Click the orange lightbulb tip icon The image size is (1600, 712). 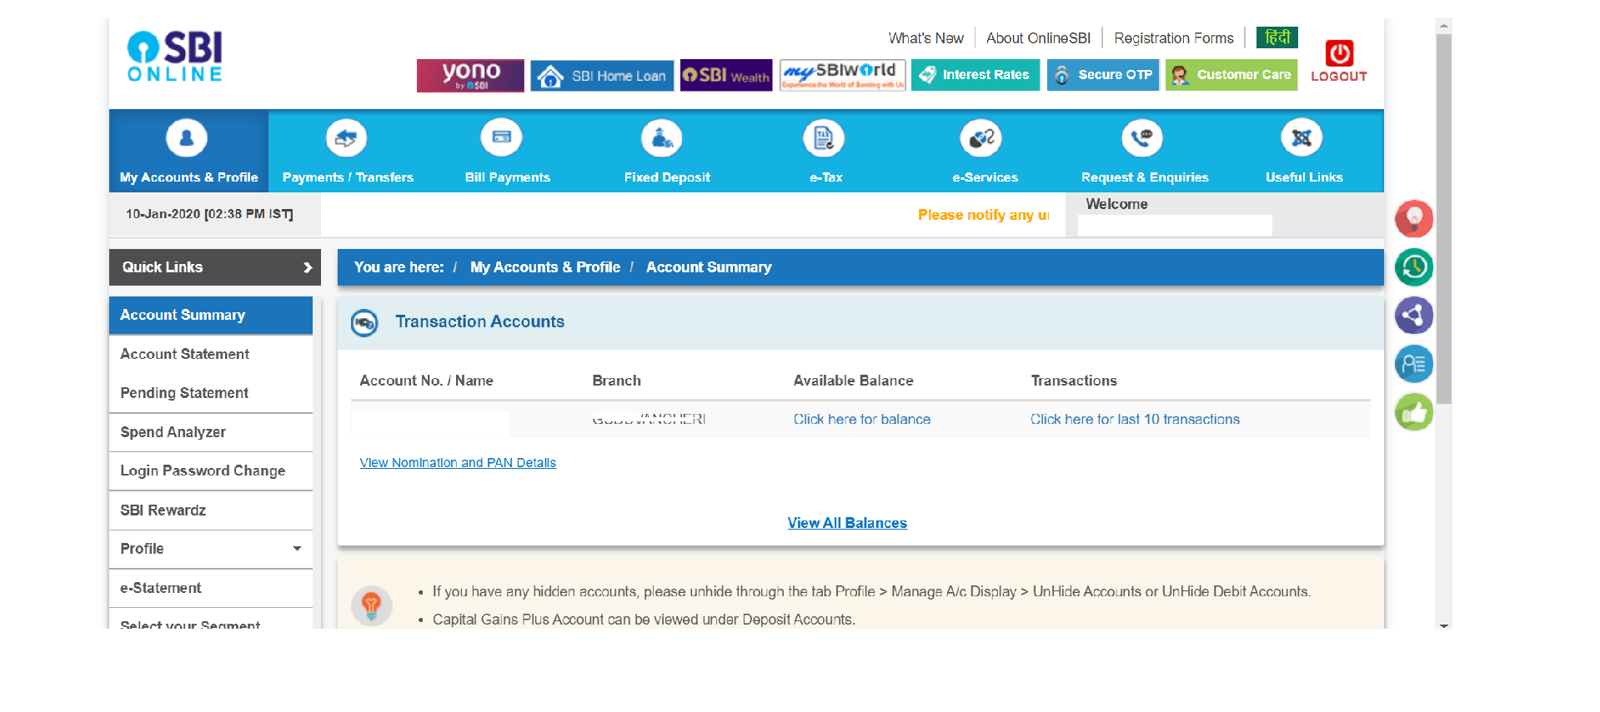372,605
